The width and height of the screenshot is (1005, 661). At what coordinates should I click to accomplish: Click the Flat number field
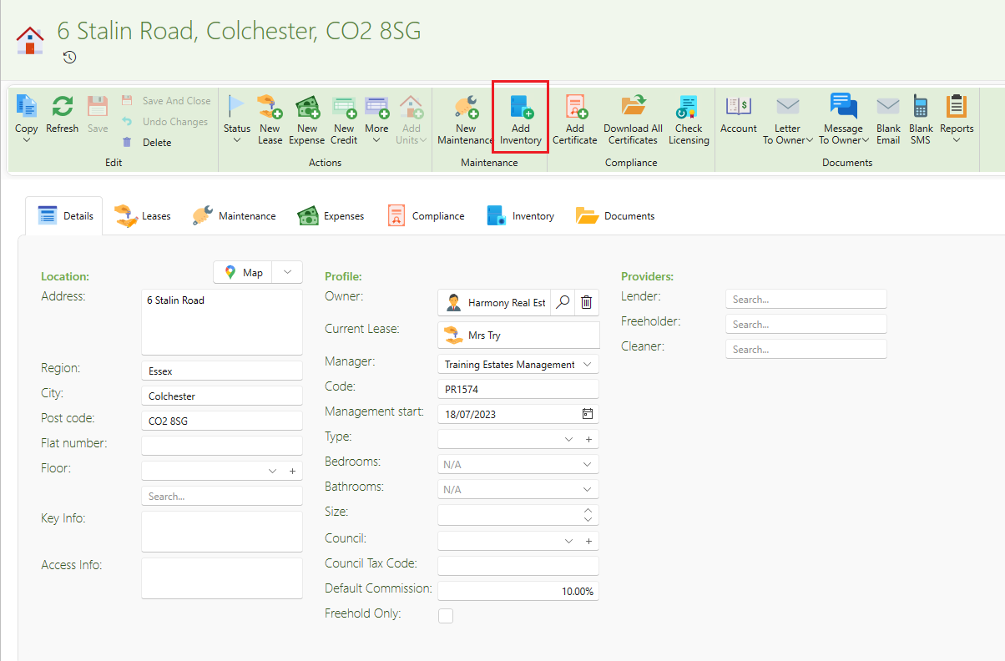(222, 446)
